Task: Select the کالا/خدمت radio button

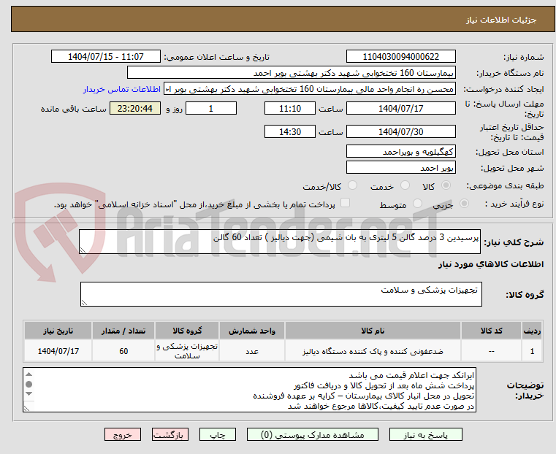Action: (x=352, y=185)
